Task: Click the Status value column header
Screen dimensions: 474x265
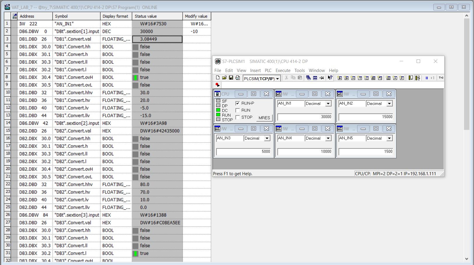Action: point(157,16)
